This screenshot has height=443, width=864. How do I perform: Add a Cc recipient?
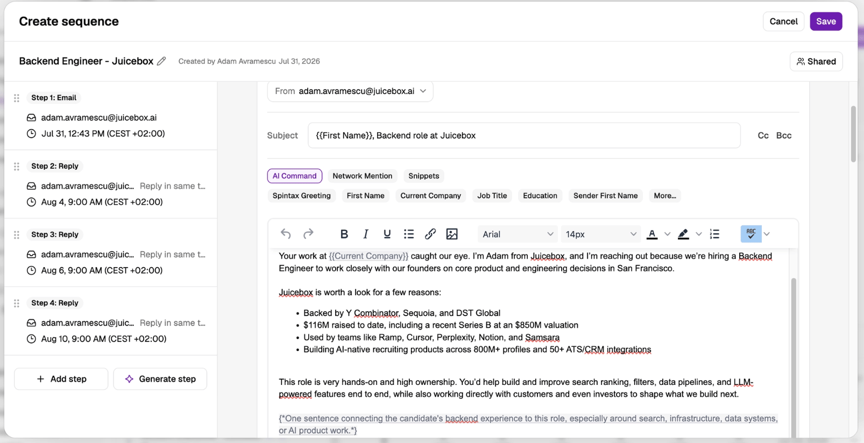point(763,135)
